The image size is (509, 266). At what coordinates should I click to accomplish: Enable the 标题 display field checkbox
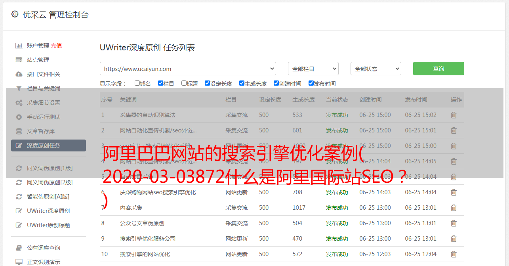(x=184, y=83)
